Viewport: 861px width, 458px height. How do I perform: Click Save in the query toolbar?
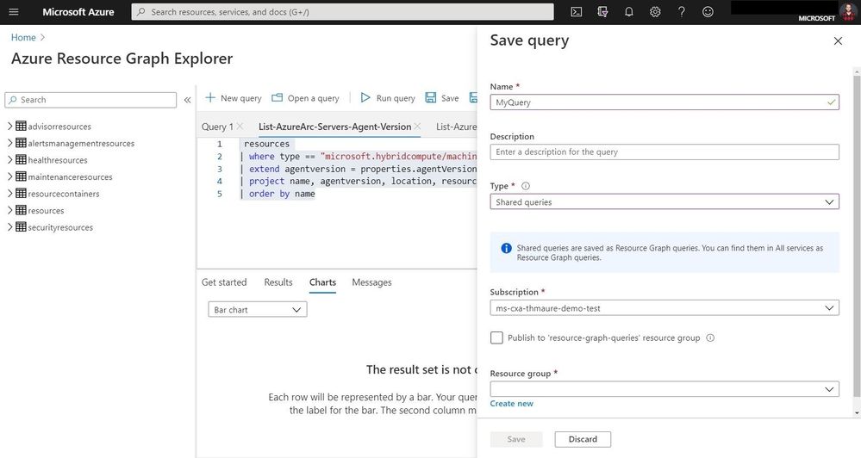pyautogui.click(x=442, y=98)
